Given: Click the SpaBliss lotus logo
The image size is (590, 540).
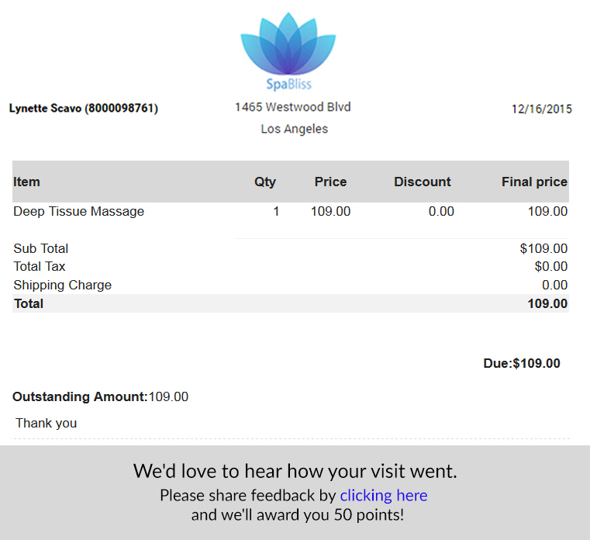Looking at the screenshot, I should coord(288,51).
